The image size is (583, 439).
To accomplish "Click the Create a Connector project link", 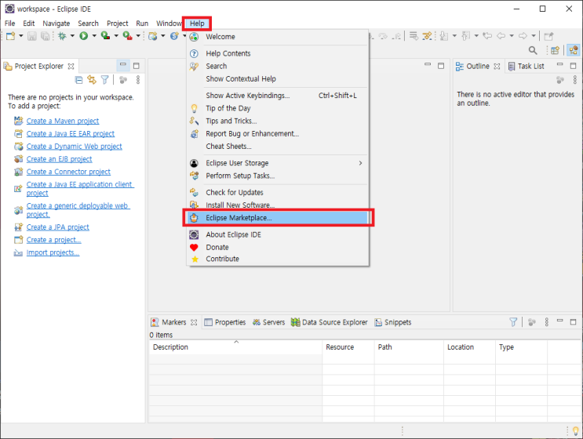I will tap(68, 172).
